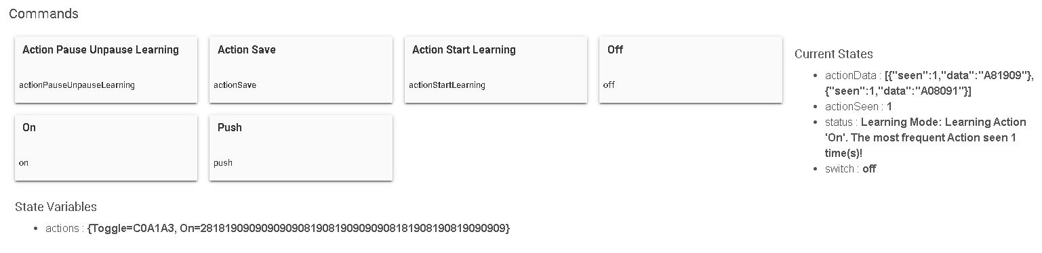Click the State Variables heading
The height and width of the screenshot is (253, 1042).
56,207
